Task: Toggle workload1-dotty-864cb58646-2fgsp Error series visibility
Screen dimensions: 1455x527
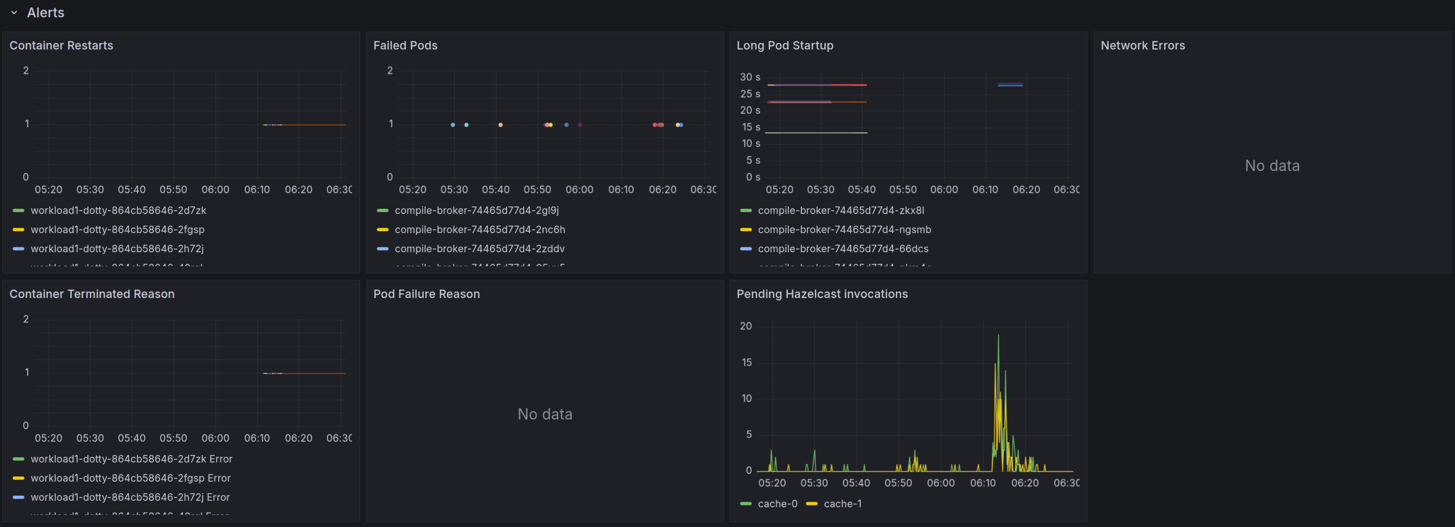Action: pyautogui.click(x=131, y=478)
